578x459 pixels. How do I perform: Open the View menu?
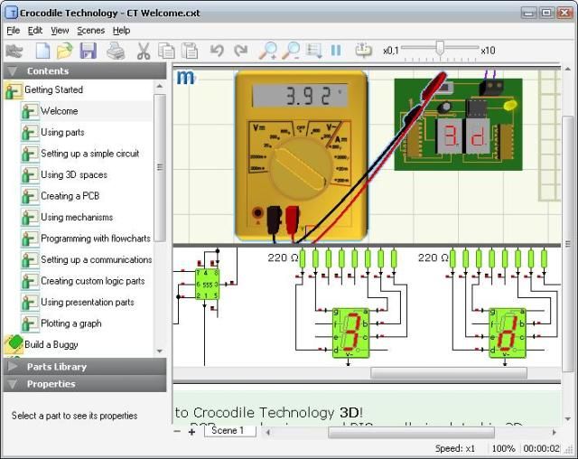[x=60, y=30]
